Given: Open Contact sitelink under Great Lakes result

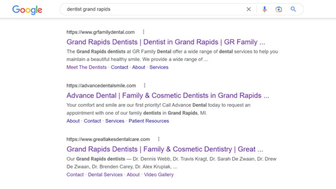Looking at the screenshot, I should point(75,175).
